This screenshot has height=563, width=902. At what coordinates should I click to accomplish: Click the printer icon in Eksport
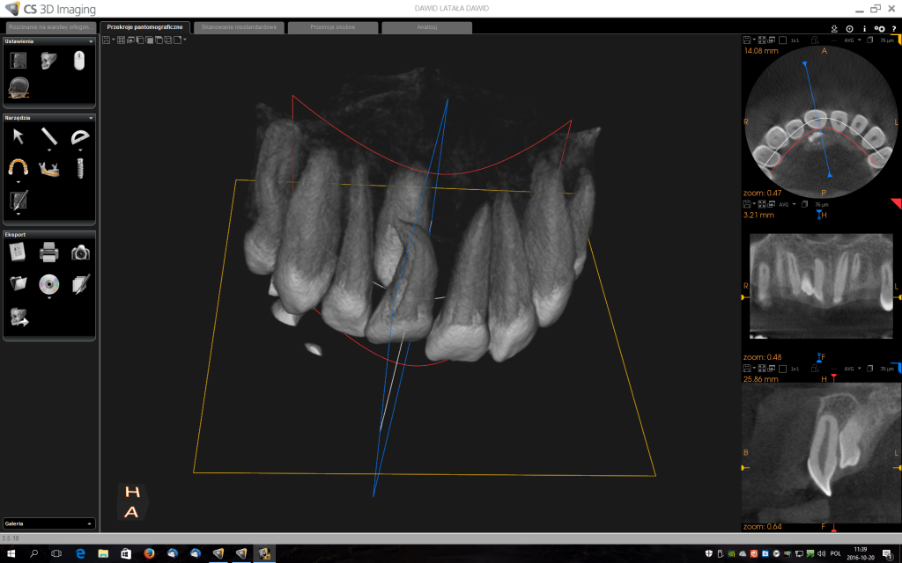click(x=49, y=253)
